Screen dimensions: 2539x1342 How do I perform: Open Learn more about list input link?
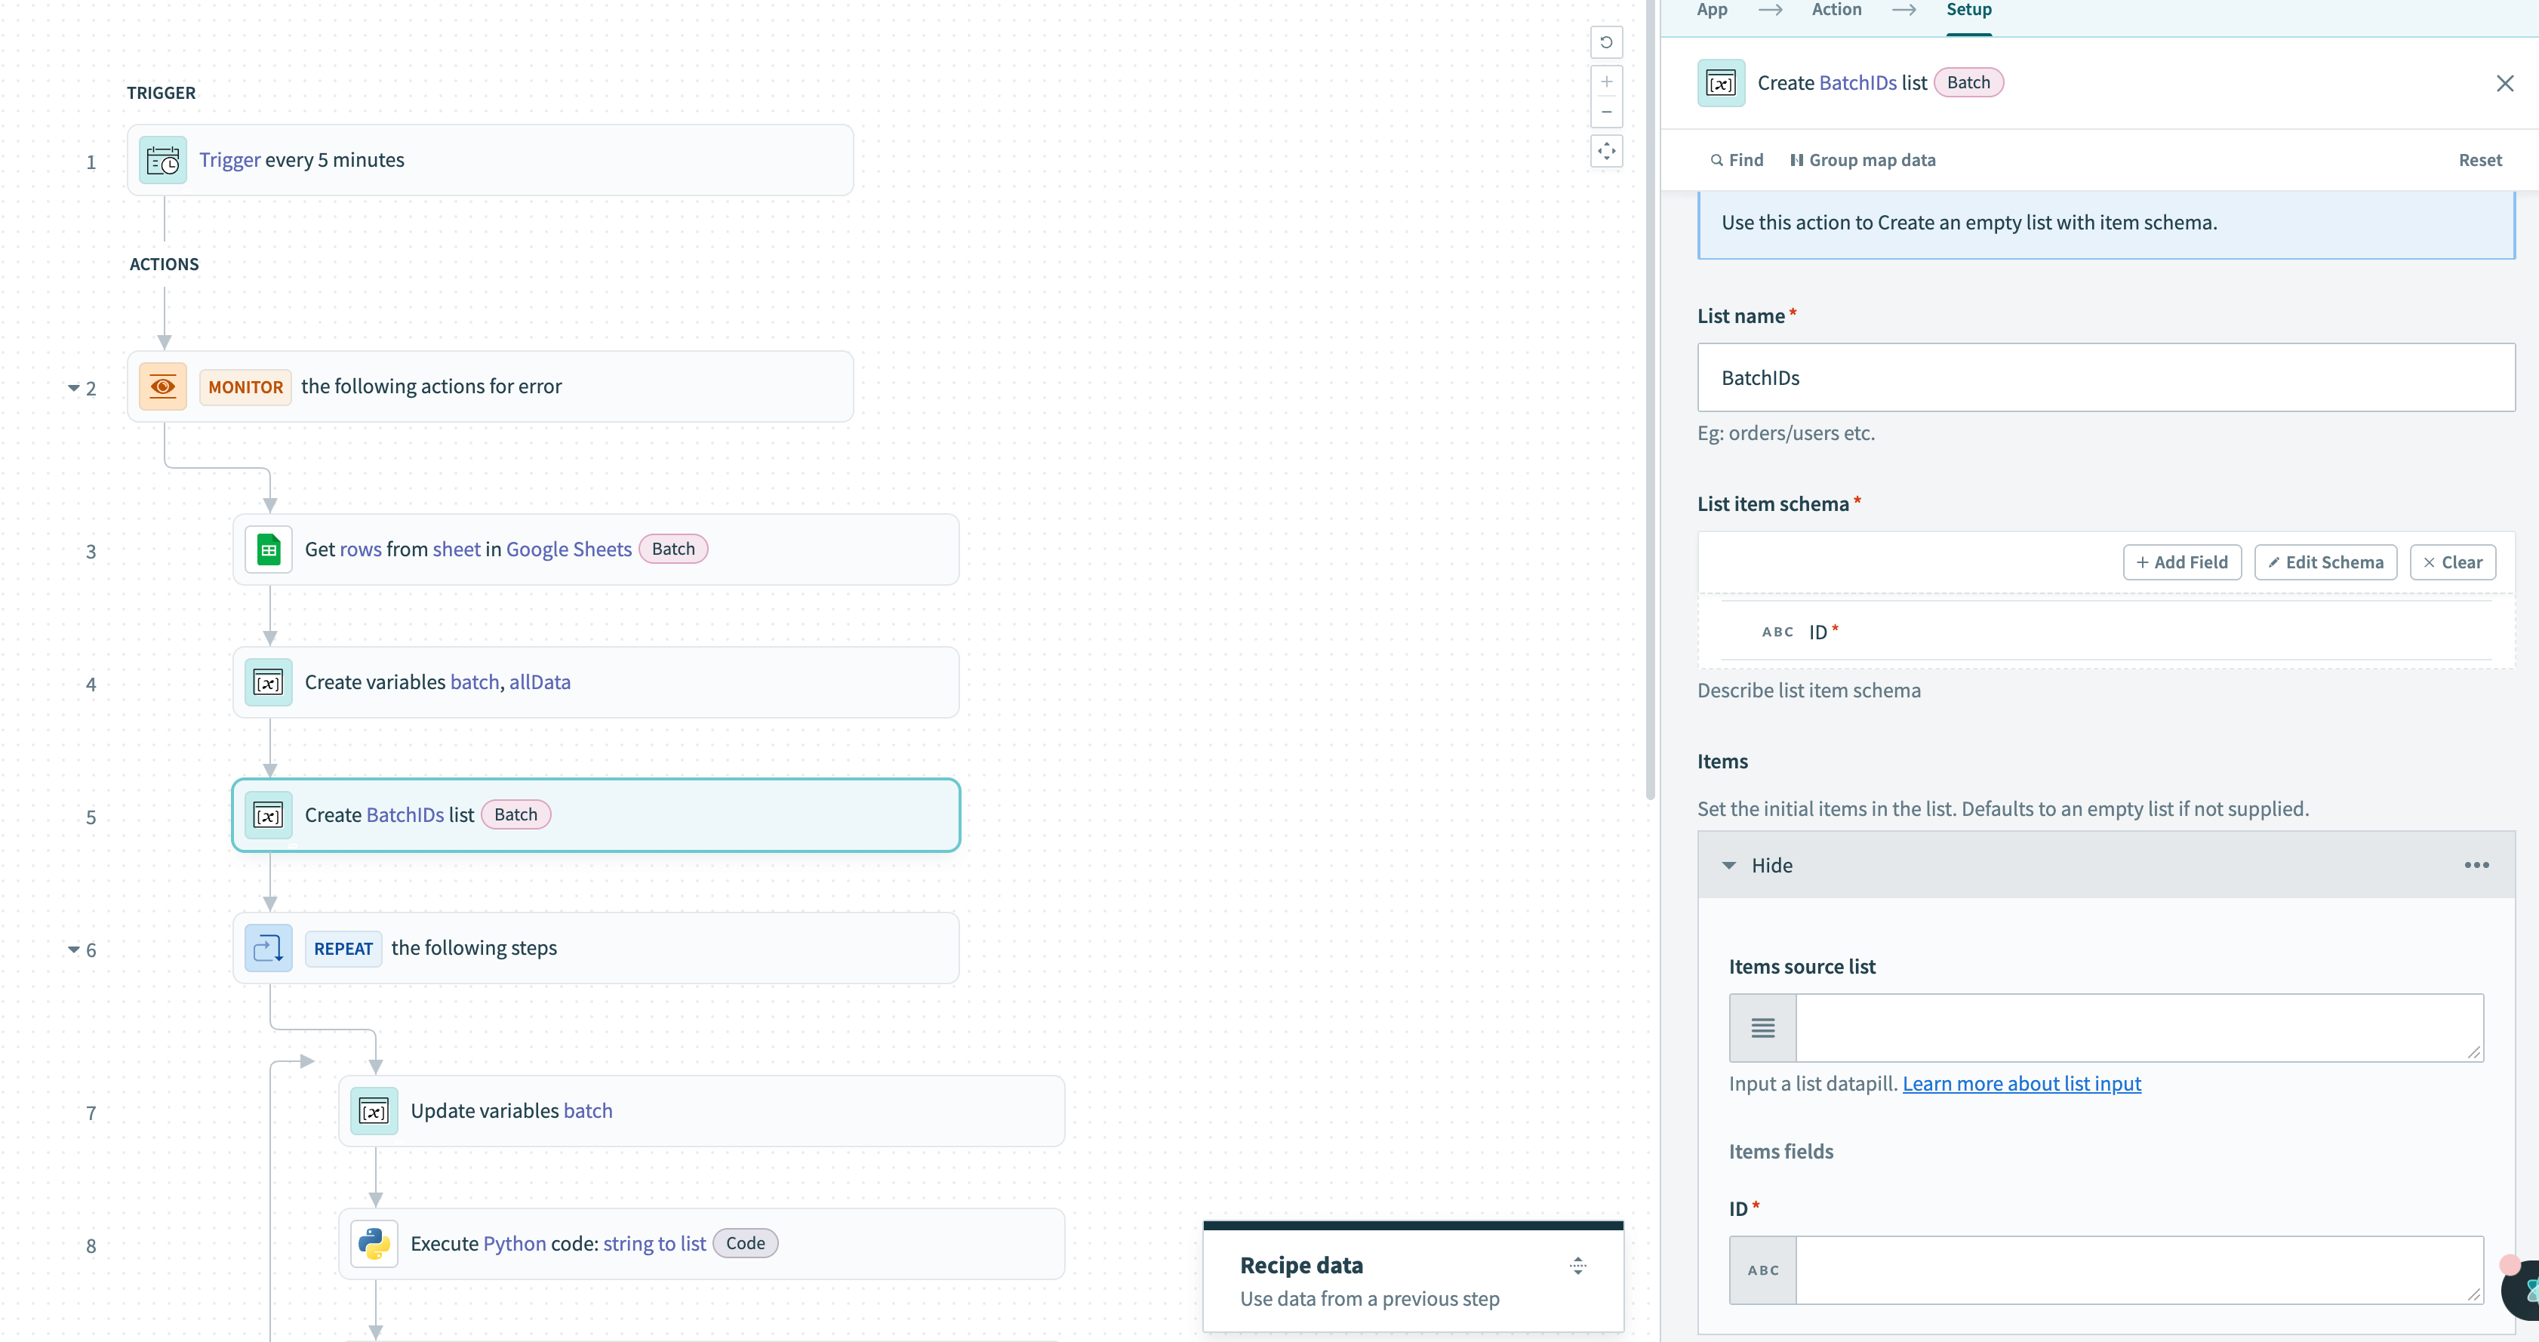[x=2020, y=1084]
